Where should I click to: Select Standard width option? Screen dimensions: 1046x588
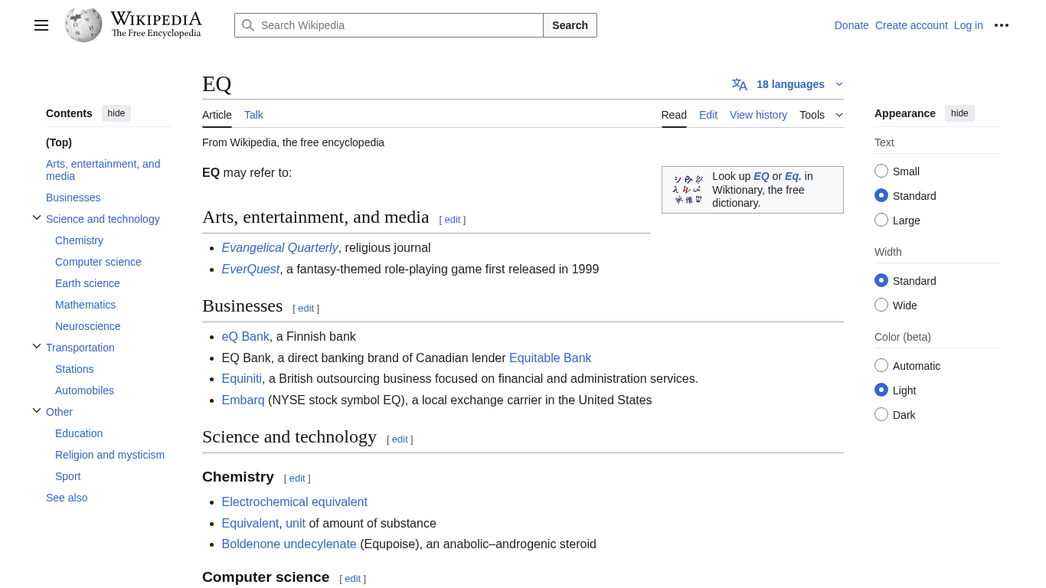881,280
